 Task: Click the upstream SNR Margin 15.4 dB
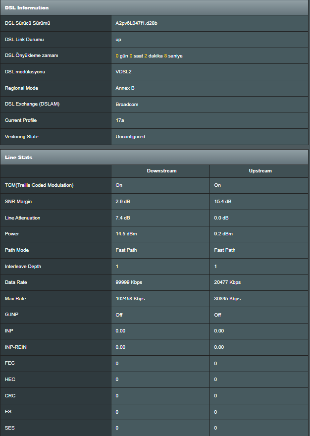pos(222,201)
